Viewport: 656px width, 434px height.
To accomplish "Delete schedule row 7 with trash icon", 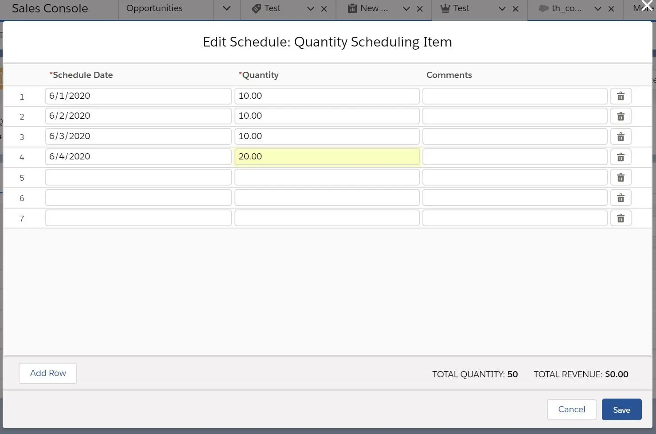I will (621, 218).
